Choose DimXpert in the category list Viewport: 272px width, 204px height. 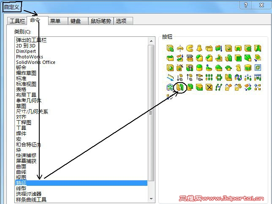[26, 51]
